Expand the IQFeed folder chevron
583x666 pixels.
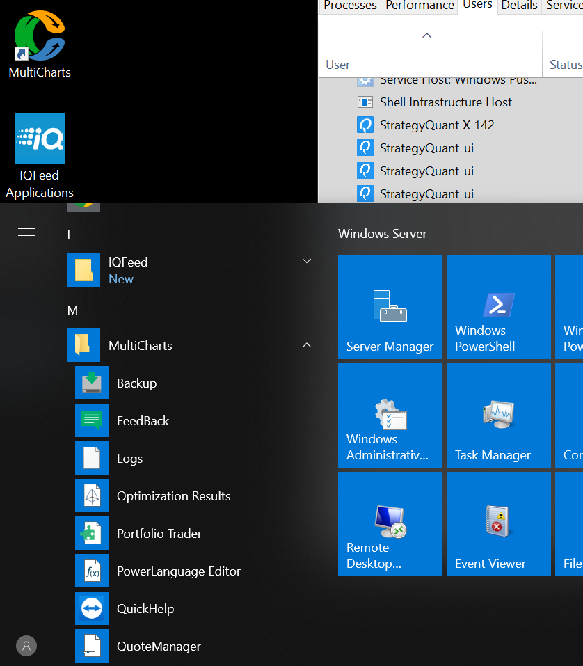pyautogui.click(x=307, y=261)
